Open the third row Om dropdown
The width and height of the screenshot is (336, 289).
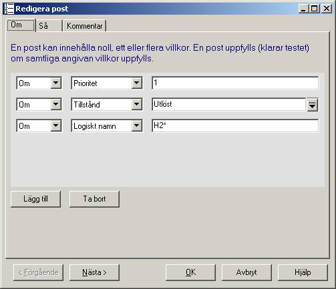(55, 126)
